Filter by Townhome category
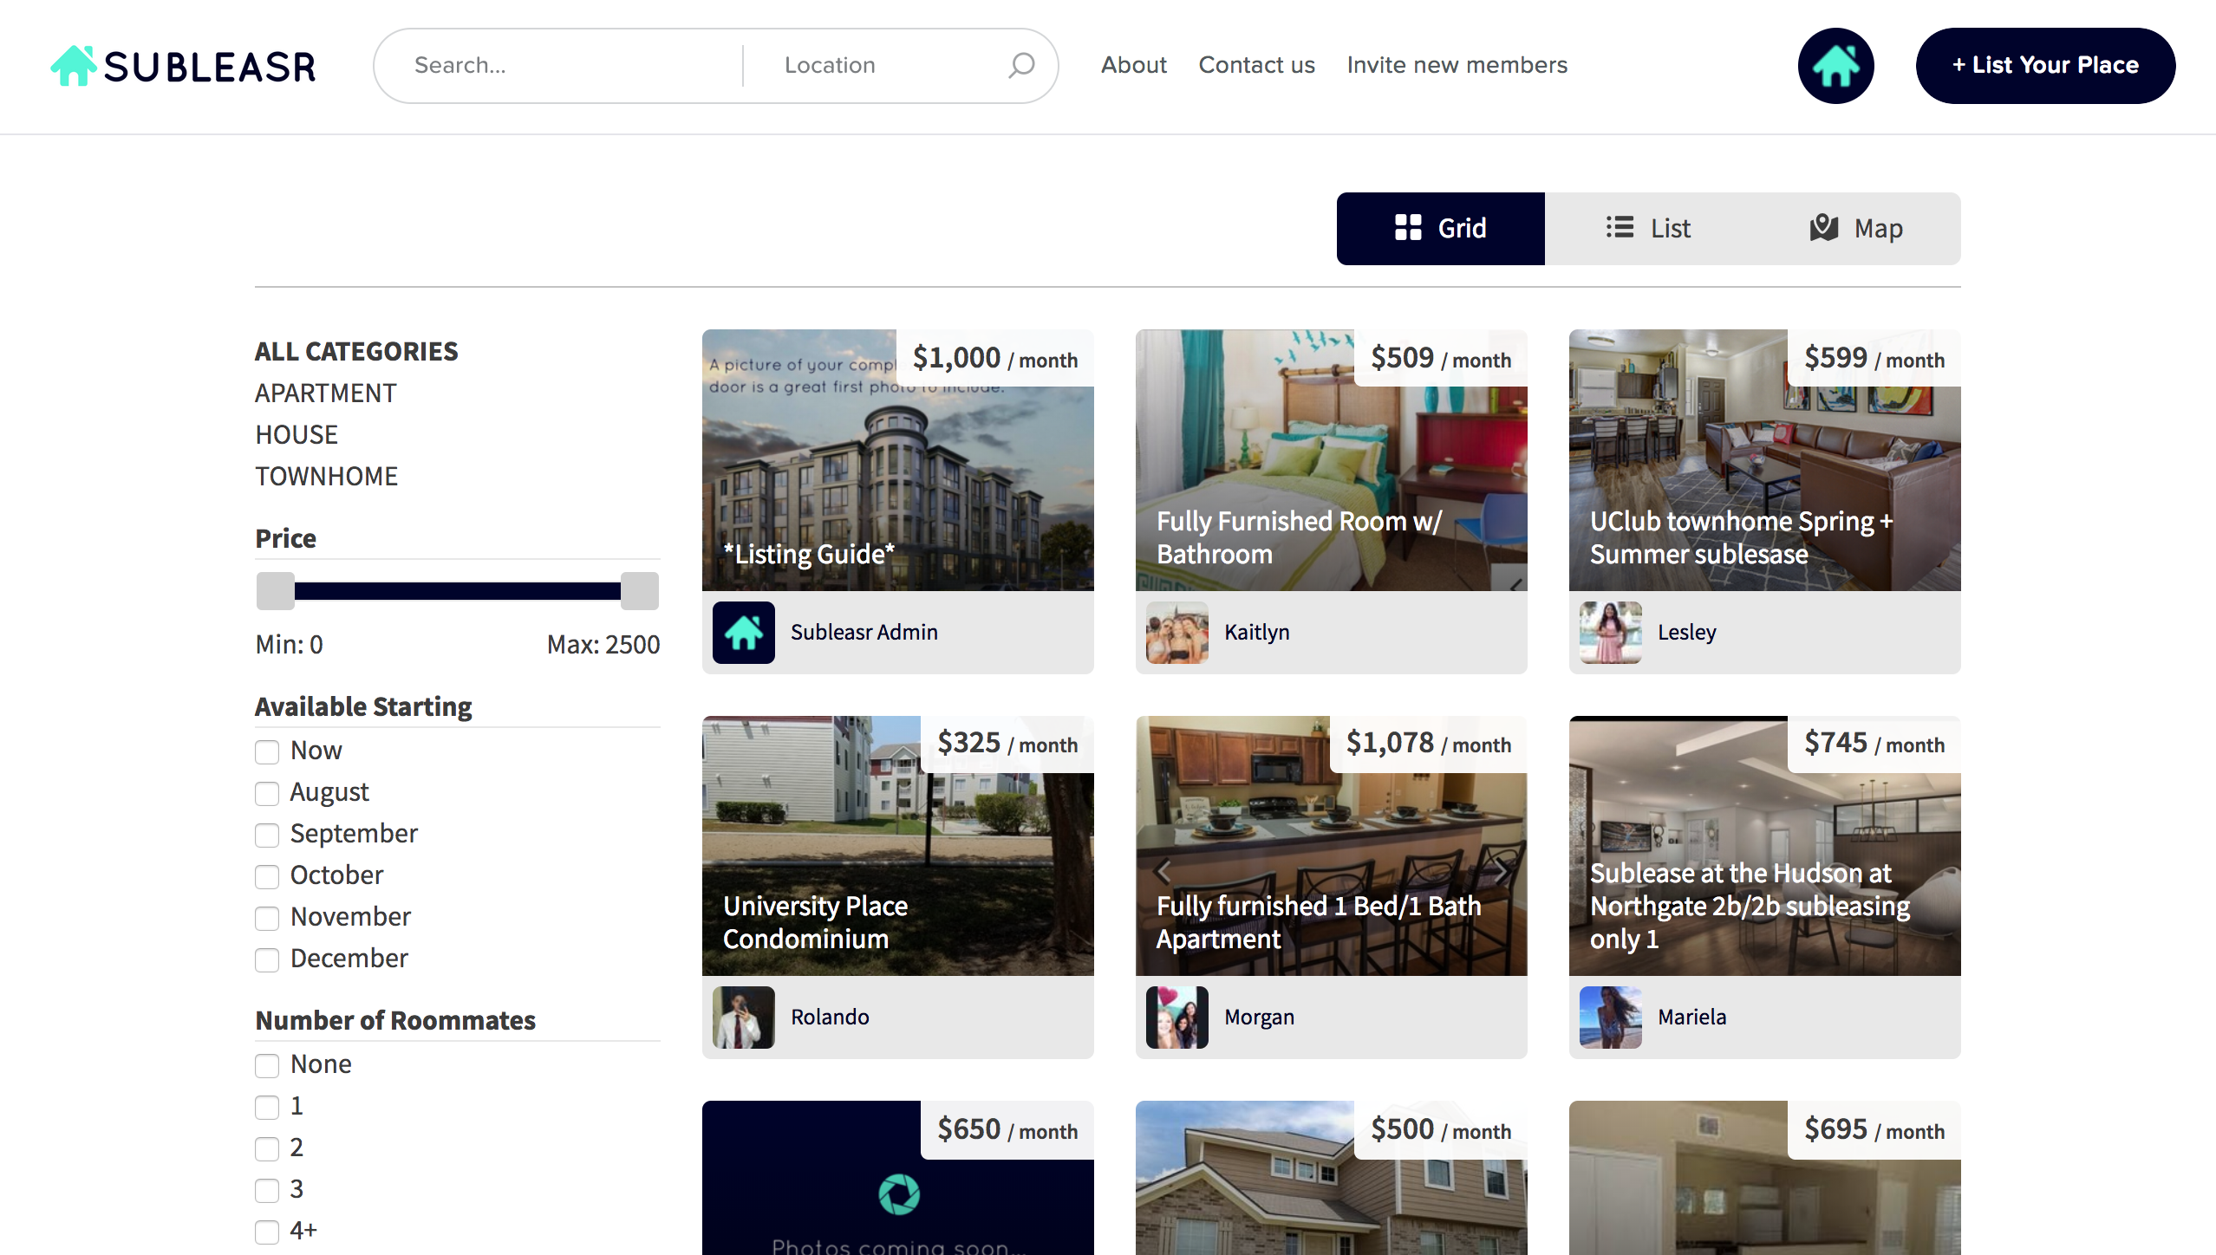Image resolution: width=2216 pixels, height=1255 pixels. 326,477
